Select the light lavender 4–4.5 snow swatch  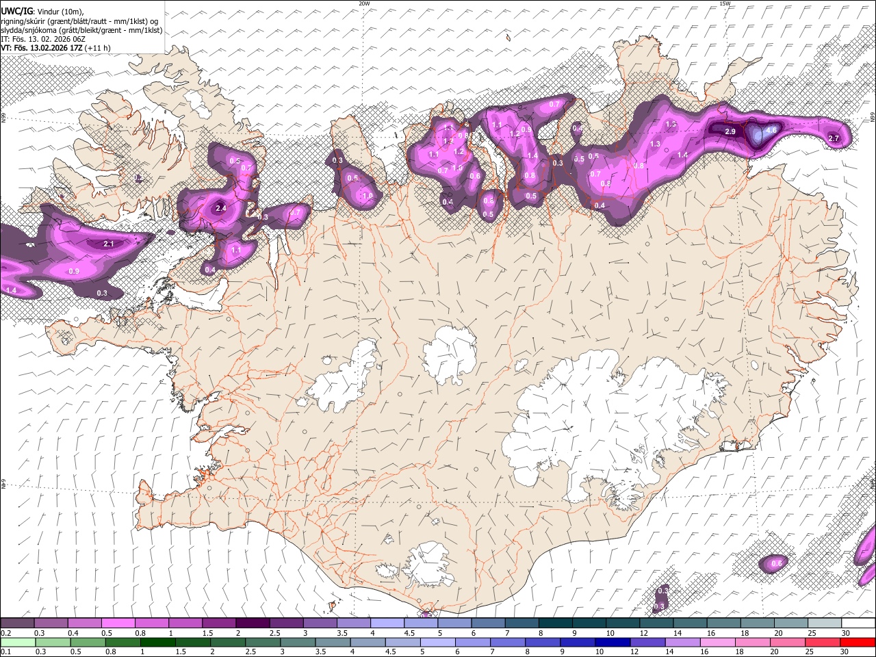point(387,623)
